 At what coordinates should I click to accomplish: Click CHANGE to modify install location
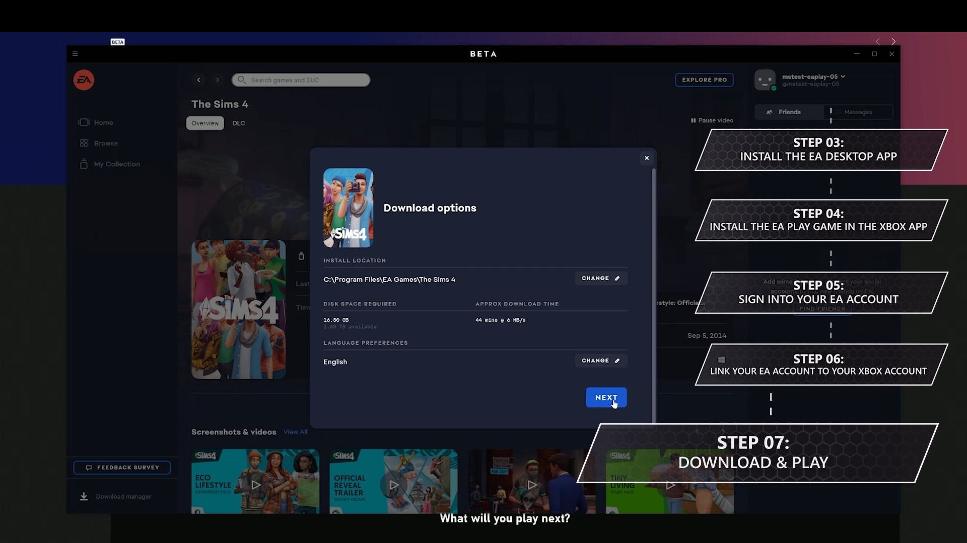[x=600, y=278]
